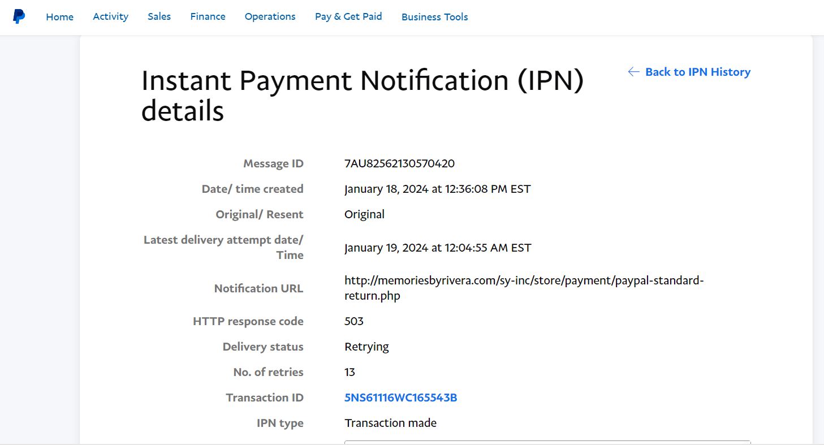Viewport: 824px width, 445px height.
Task: Click the Delivery status label
Action: pos(264,347)
